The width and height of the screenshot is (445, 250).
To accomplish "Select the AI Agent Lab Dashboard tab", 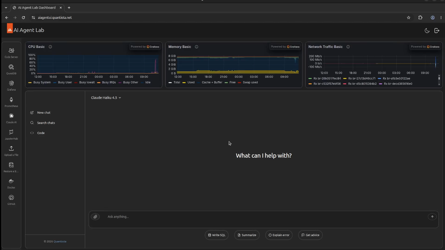I will point(37,7).
